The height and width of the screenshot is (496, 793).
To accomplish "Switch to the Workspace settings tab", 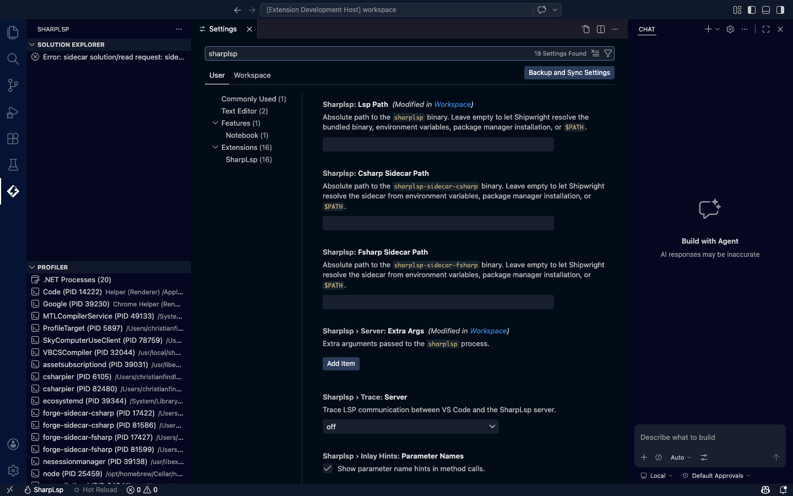I will 252,76.
